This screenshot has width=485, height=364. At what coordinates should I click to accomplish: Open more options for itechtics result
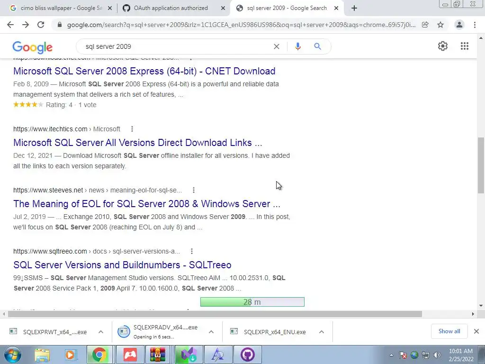[132, 129]
